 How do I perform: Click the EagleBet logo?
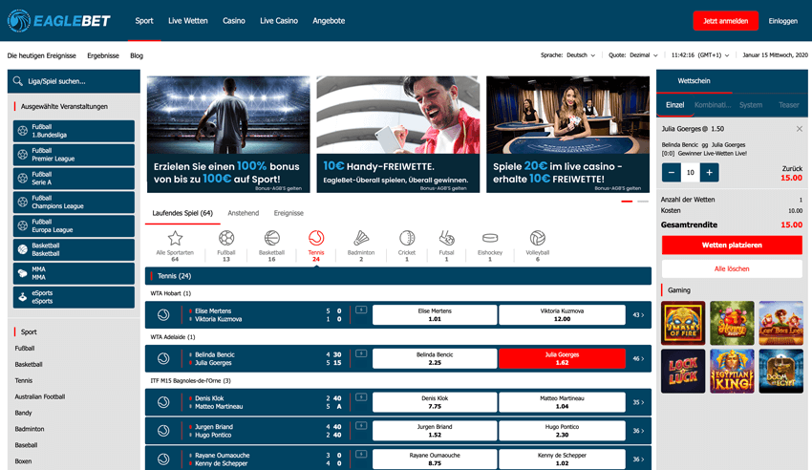click(x=58, y=21)
